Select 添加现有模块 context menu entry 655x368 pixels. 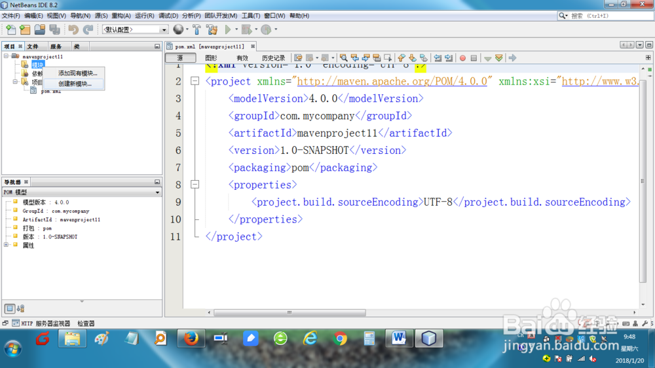[77, 73]
